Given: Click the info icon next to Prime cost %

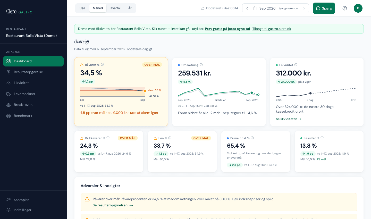Looking at the screenshot, I should 252,138.
